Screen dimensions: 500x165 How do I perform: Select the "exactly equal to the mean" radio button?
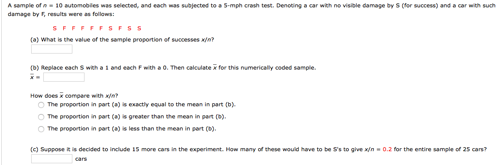click(x=41, y=105)
